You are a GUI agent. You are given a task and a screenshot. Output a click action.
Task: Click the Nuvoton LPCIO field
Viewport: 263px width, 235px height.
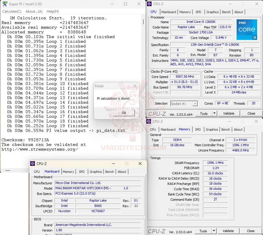pyautogui.click(x=65, y=211)
